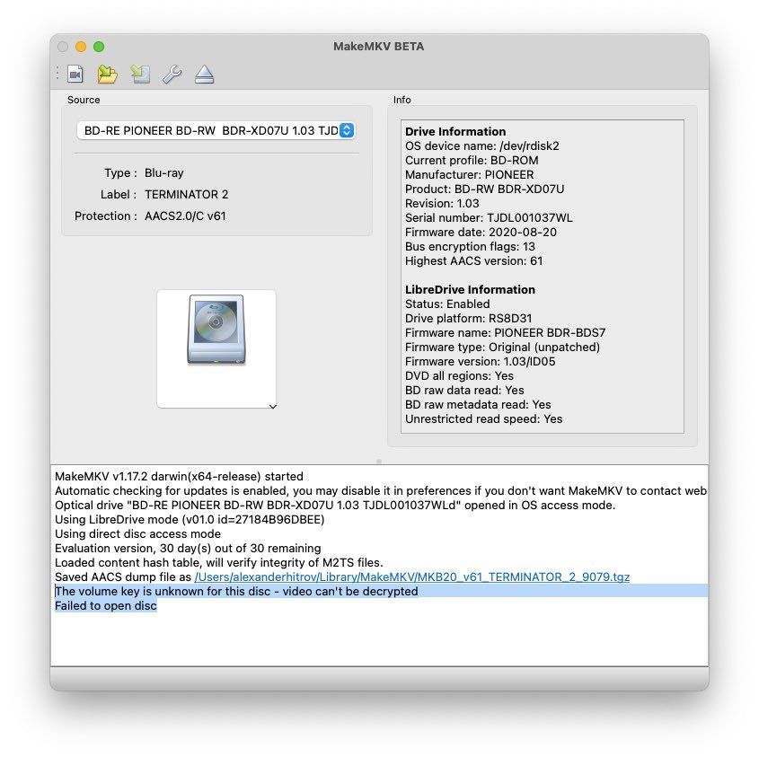Click the "Using direct disc access mode" line
Screen dimensions: 759x757
click(x=137, y=534)
